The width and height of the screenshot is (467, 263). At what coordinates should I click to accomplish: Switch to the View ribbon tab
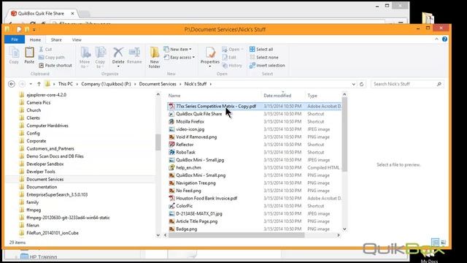[x=77, y=39]
